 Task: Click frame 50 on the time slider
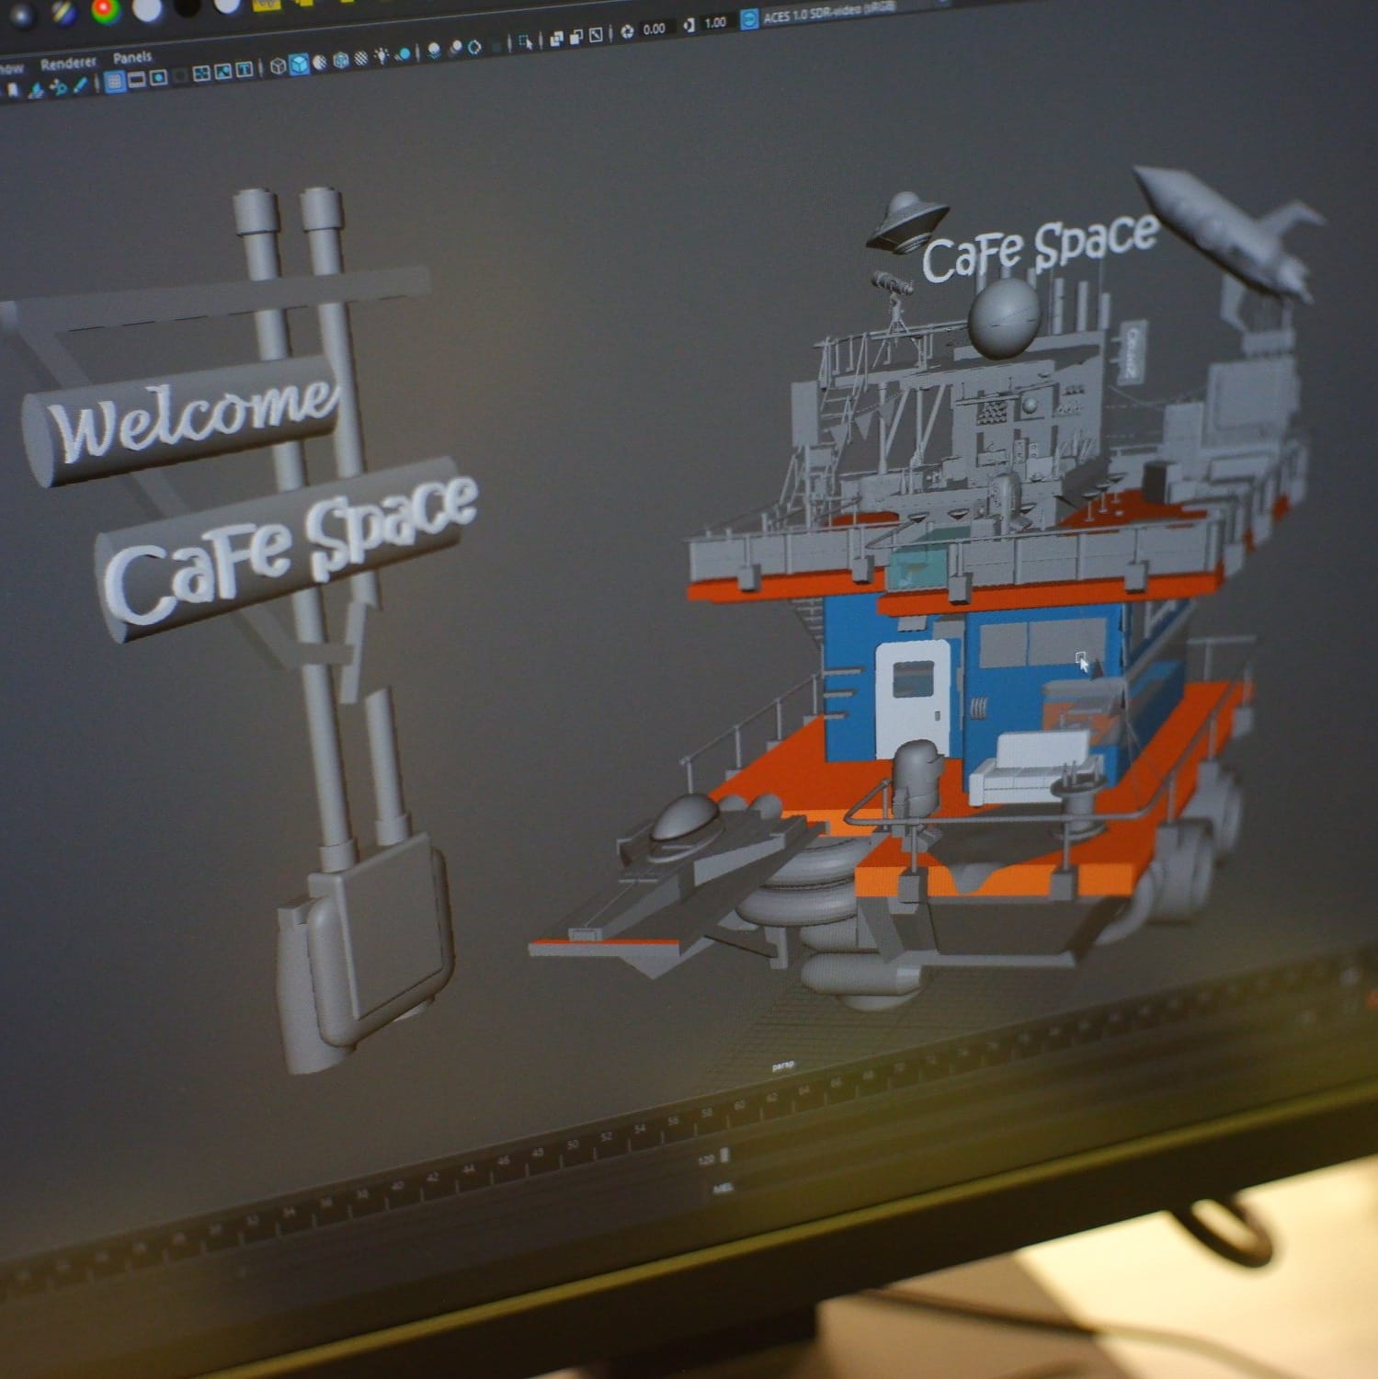[x=573, y=1145]
